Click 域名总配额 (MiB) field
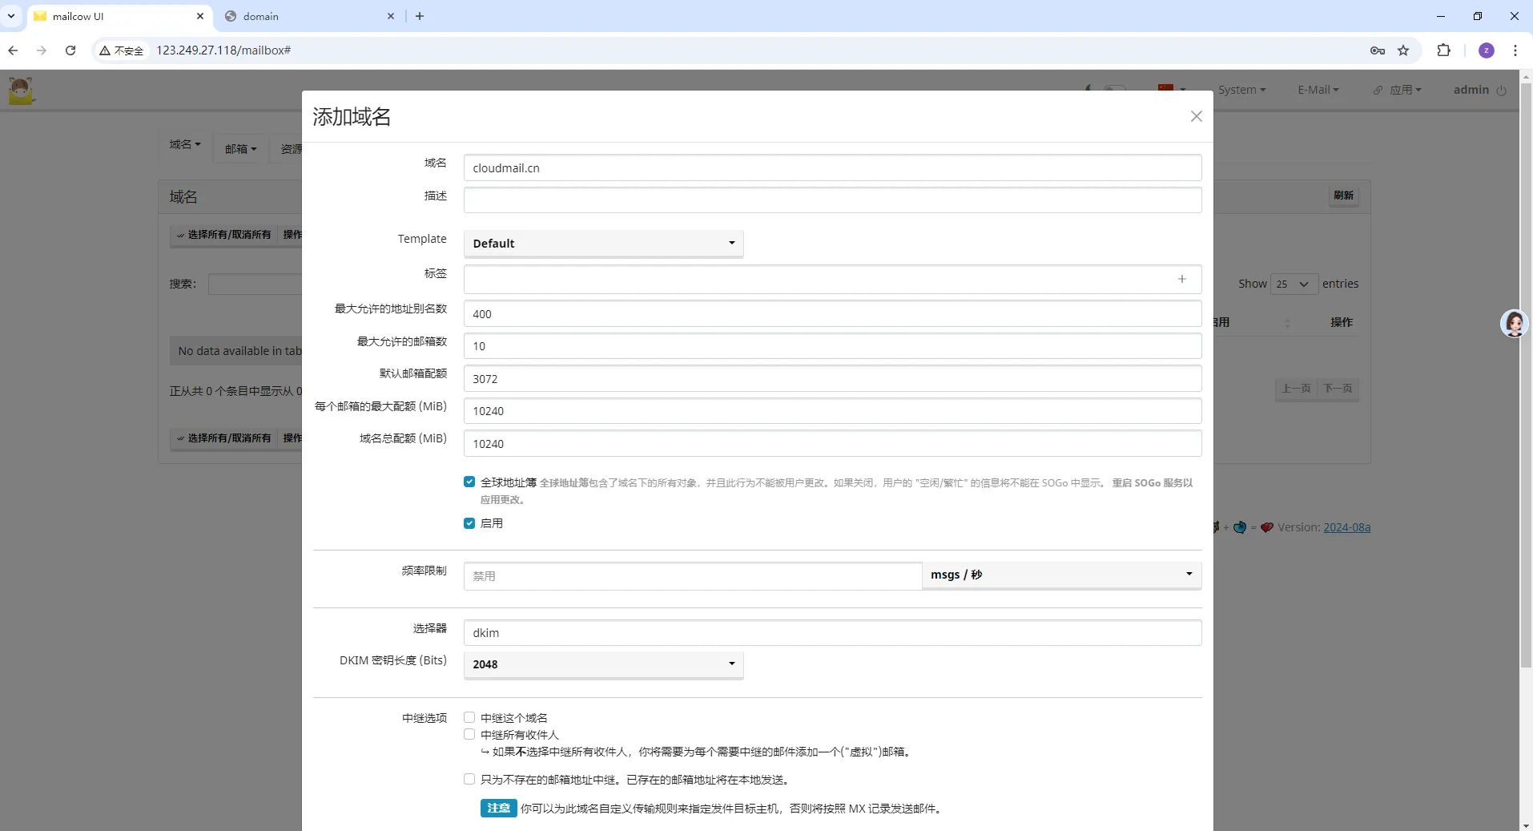The width and height of the screenshot is (1533, 831). point(832,443)
